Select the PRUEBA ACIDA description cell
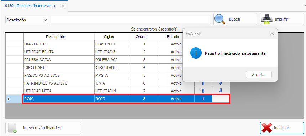 (x=59, y=60)
